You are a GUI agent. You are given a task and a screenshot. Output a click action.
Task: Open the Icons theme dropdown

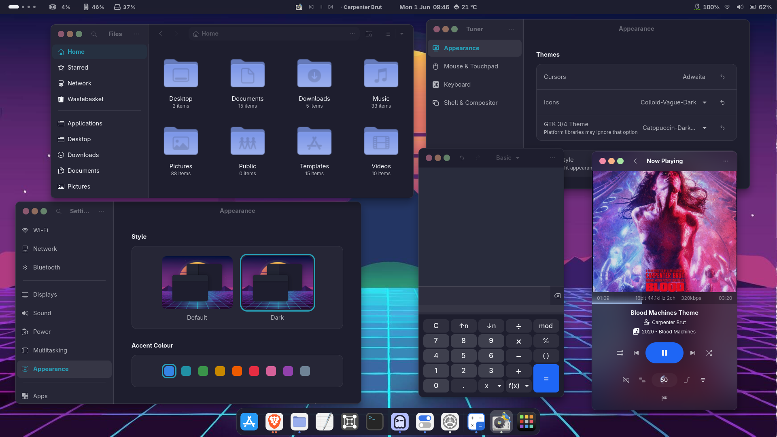[x=673, y=102]
